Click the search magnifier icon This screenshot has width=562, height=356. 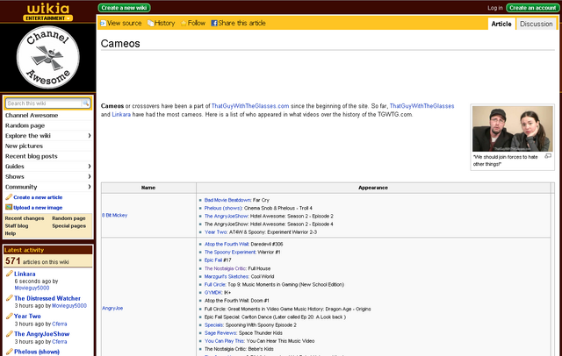pyautogui.click(x=85, y=103)
